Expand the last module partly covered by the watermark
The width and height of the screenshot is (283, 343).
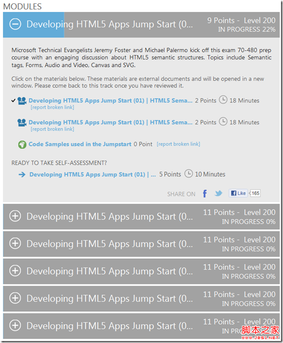coord(15,326)
